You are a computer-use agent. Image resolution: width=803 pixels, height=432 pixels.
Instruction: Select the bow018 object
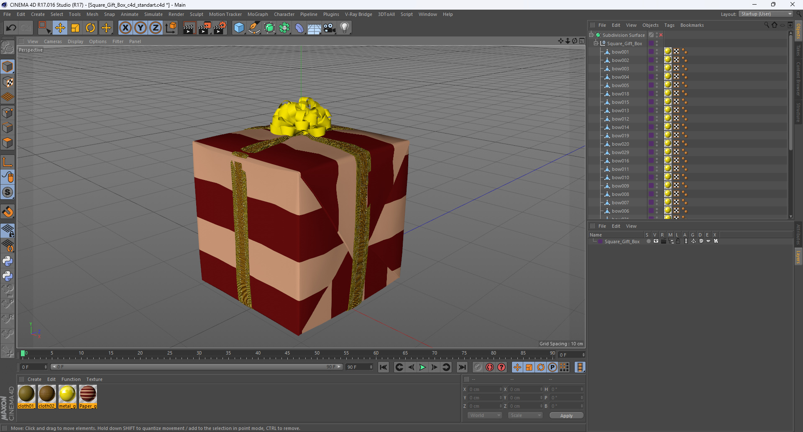pos(620,94)
